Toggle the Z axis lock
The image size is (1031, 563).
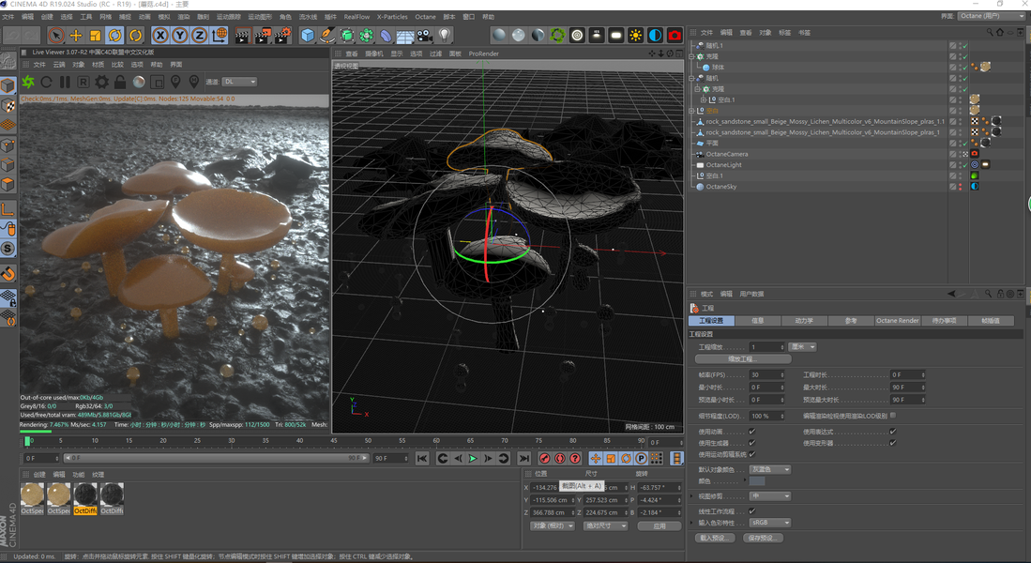[x=199, y=35]
